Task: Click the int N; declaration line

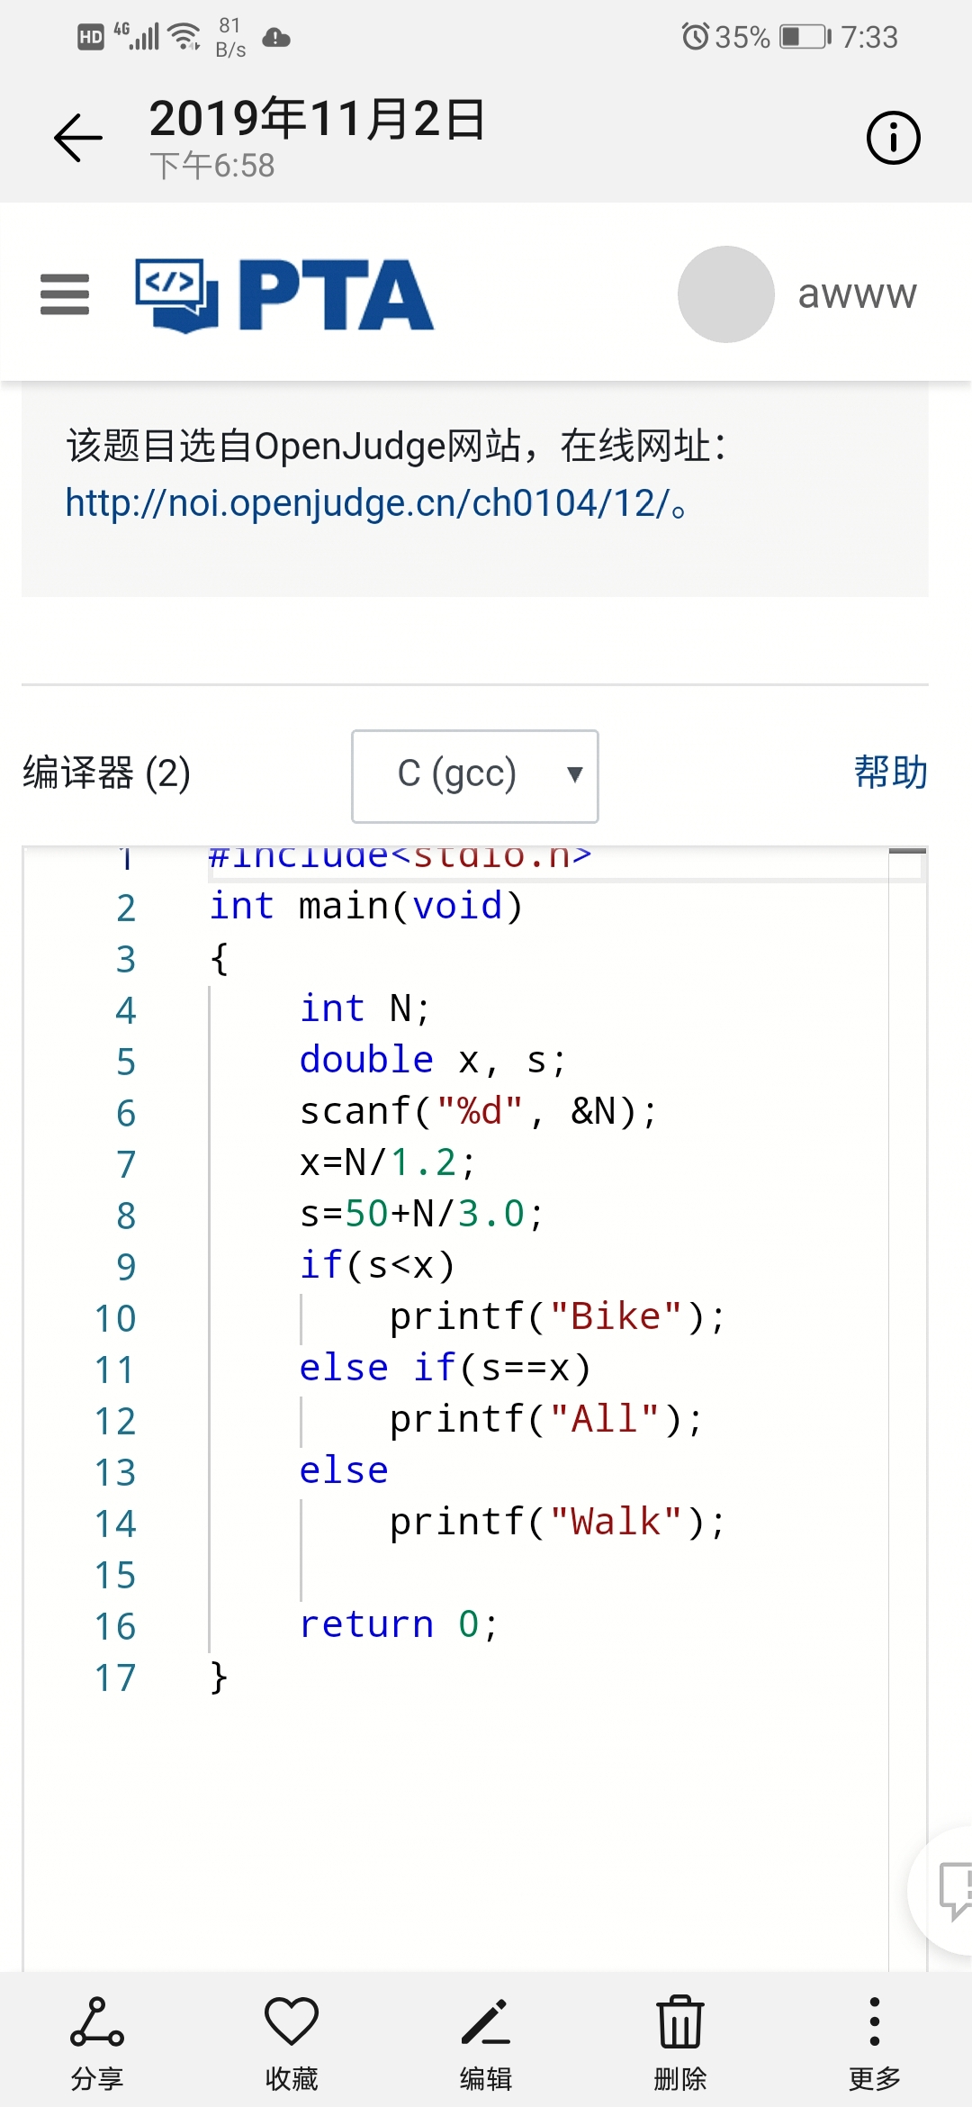Action: [x=365, y=1008]
